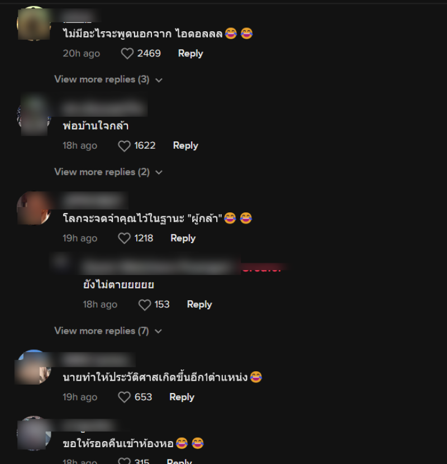The height and width of the screenshot is (464, 447).
Task: Heart the comment showing 653 likes
Action: coord(124,397)
